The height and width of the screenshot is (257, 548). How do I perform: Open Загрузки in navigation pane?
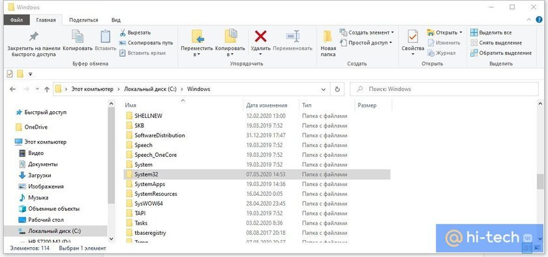click(35, 176)
